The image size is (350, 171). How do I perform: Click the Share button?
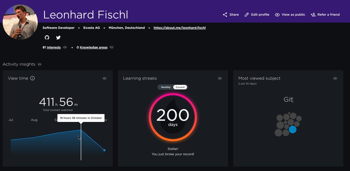[x=231, y=15]
